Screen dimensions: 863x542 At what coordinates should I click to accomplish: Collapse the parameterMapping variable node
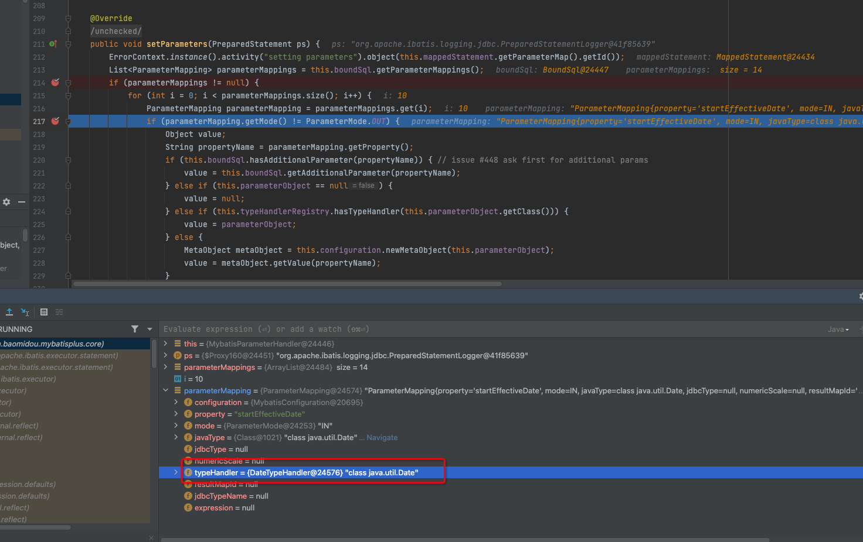(166, 390)
